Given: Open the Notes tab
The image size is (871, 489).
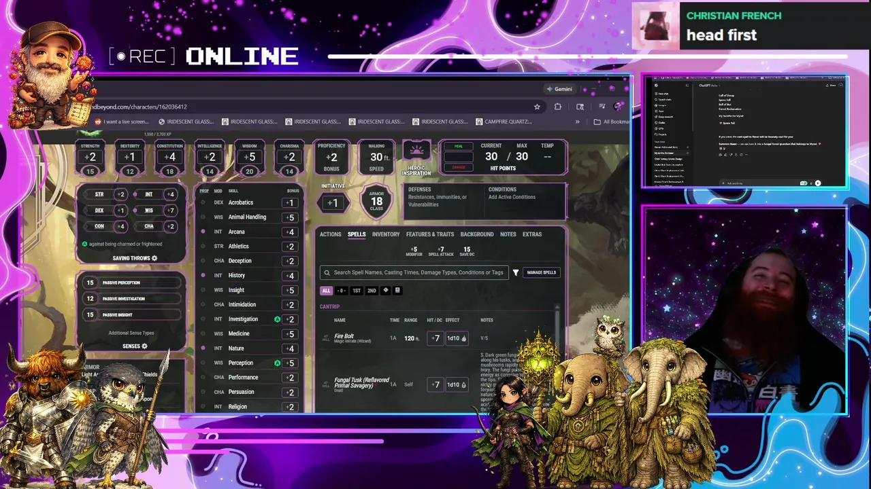Looking at the screenshot, I should 508,234.
